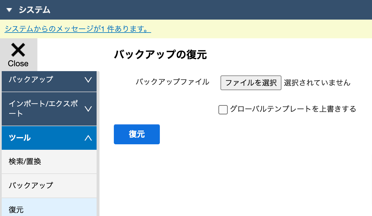The width and height of the screenshot is (372, 216).
Task: Click the 選択されていません file status text
Action: pyautogui.click(x=317, y=83)
